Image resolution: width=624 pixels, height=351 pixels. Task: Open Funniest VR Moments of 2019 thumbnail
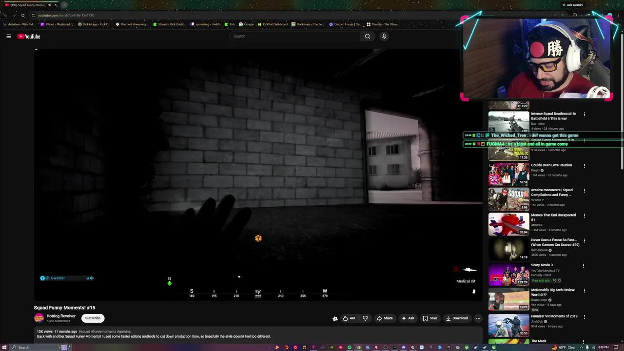pyautogui.click(x=508, y=325)
